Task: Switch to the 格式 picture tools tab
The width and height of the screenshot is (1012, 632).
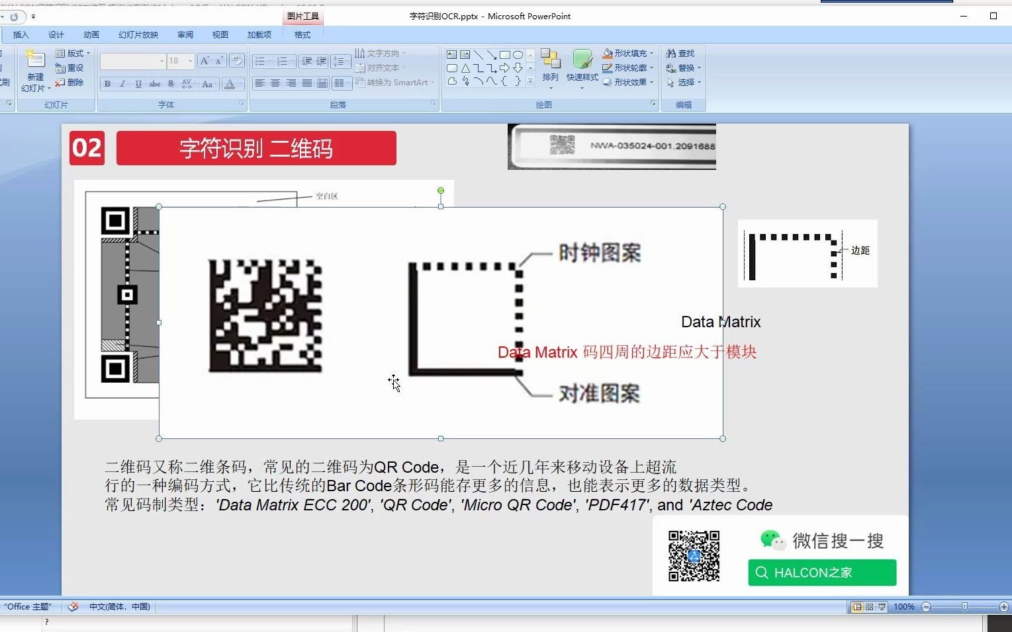Action: click(x=302, y=35)
